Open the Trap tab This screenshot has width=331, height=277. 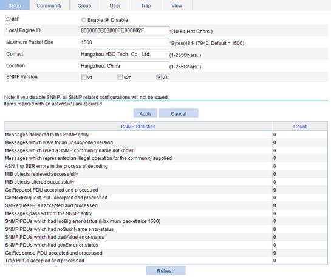click(146, 5)
